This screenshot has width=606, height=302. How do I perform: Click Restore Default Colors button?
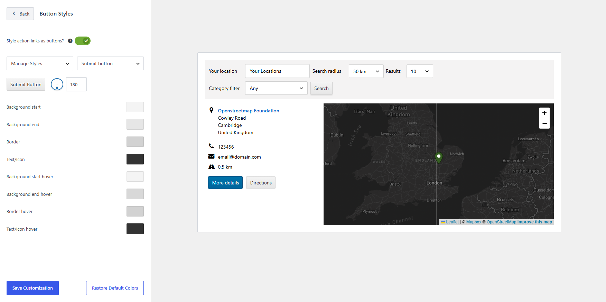(x=115, y=288)
